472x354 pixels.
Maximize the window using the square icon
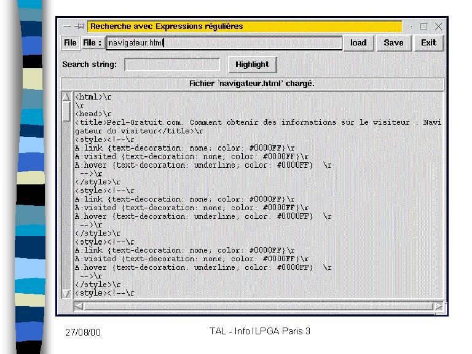click(x=423, y=26)
